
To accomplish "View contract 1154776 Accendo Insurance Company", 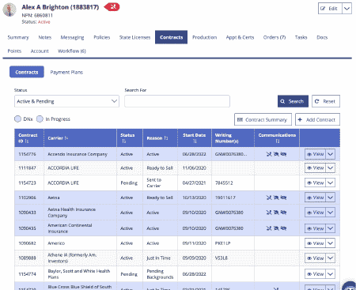I will coord(315,154).
